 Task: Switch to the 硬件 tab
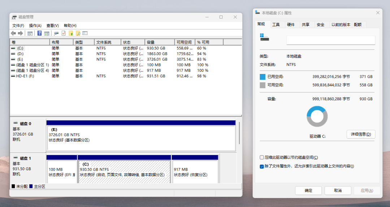pos(291,25)
